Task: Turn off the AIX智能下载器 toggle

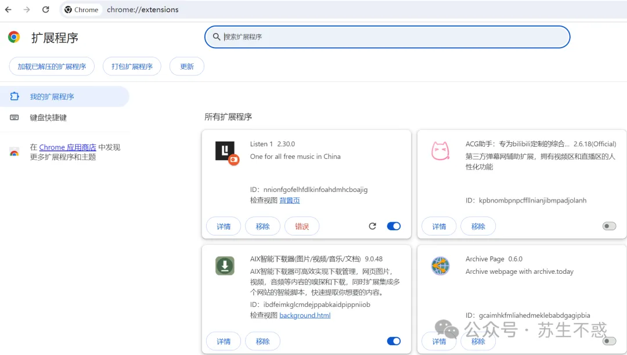Action: [x=394, y=341]
